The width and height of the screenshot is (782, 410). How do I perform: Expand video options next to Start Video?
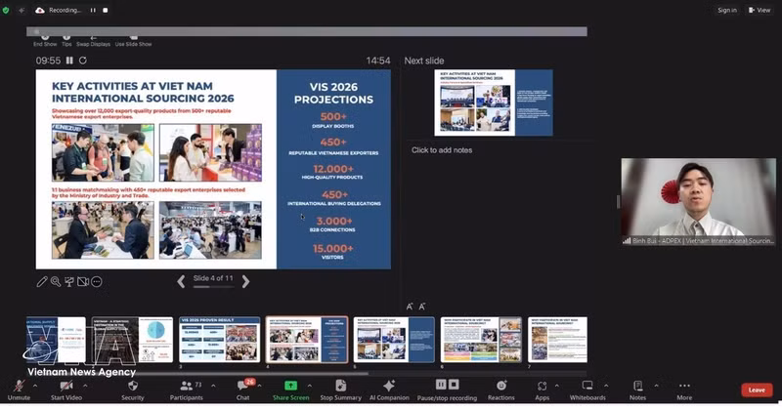tap(85, 386)
